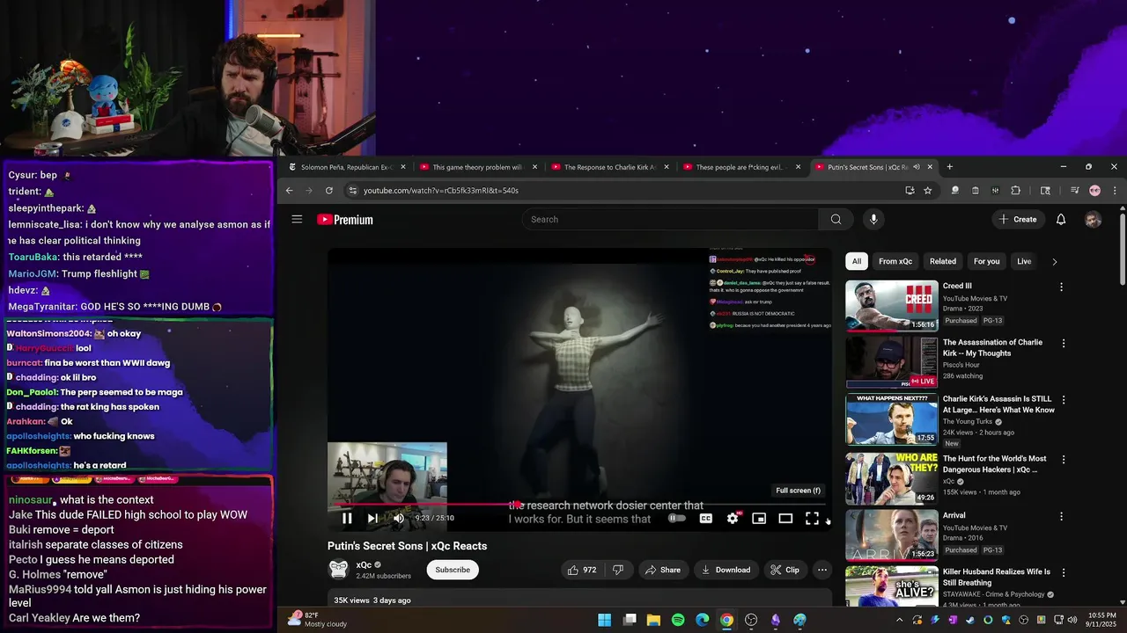Viewport: 1127px width, 633px height.
Task: Open options for Charlie Kirk's Assassin video
Action: [x=1063, y=400]
